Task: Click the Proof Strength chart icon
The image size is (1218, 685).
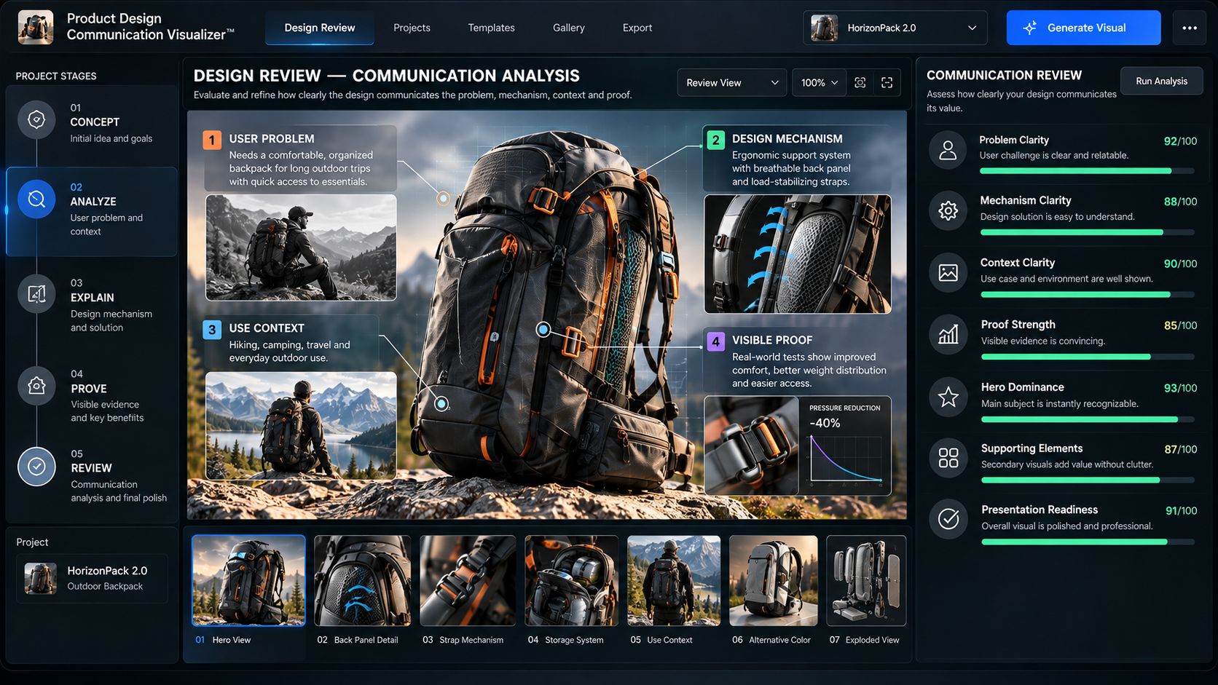Action: point(948,335)
